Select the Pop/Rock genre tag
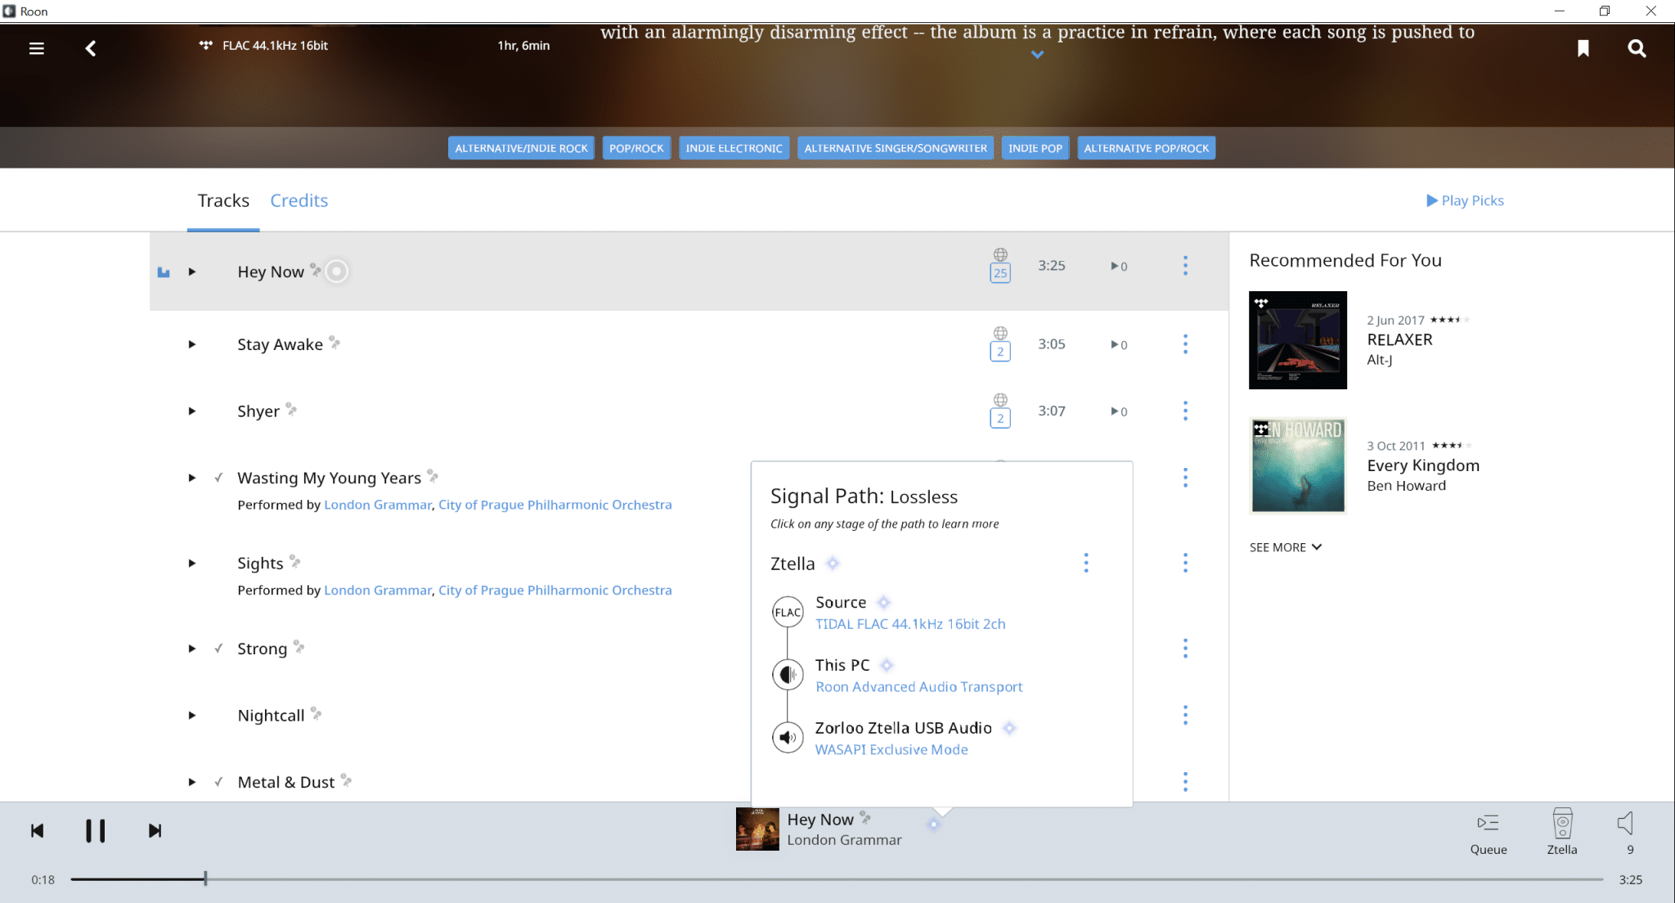Image resolution: width=1675 pixels, height=903 pixels. click(636, 148)
